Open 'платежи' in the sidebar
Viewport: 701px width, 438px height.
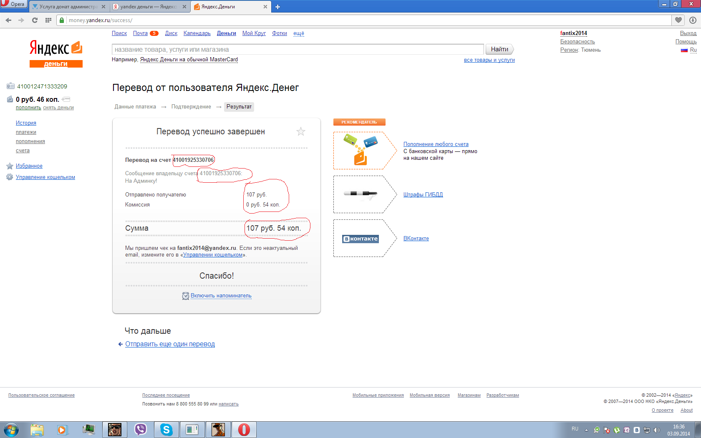tap(26, 132)
